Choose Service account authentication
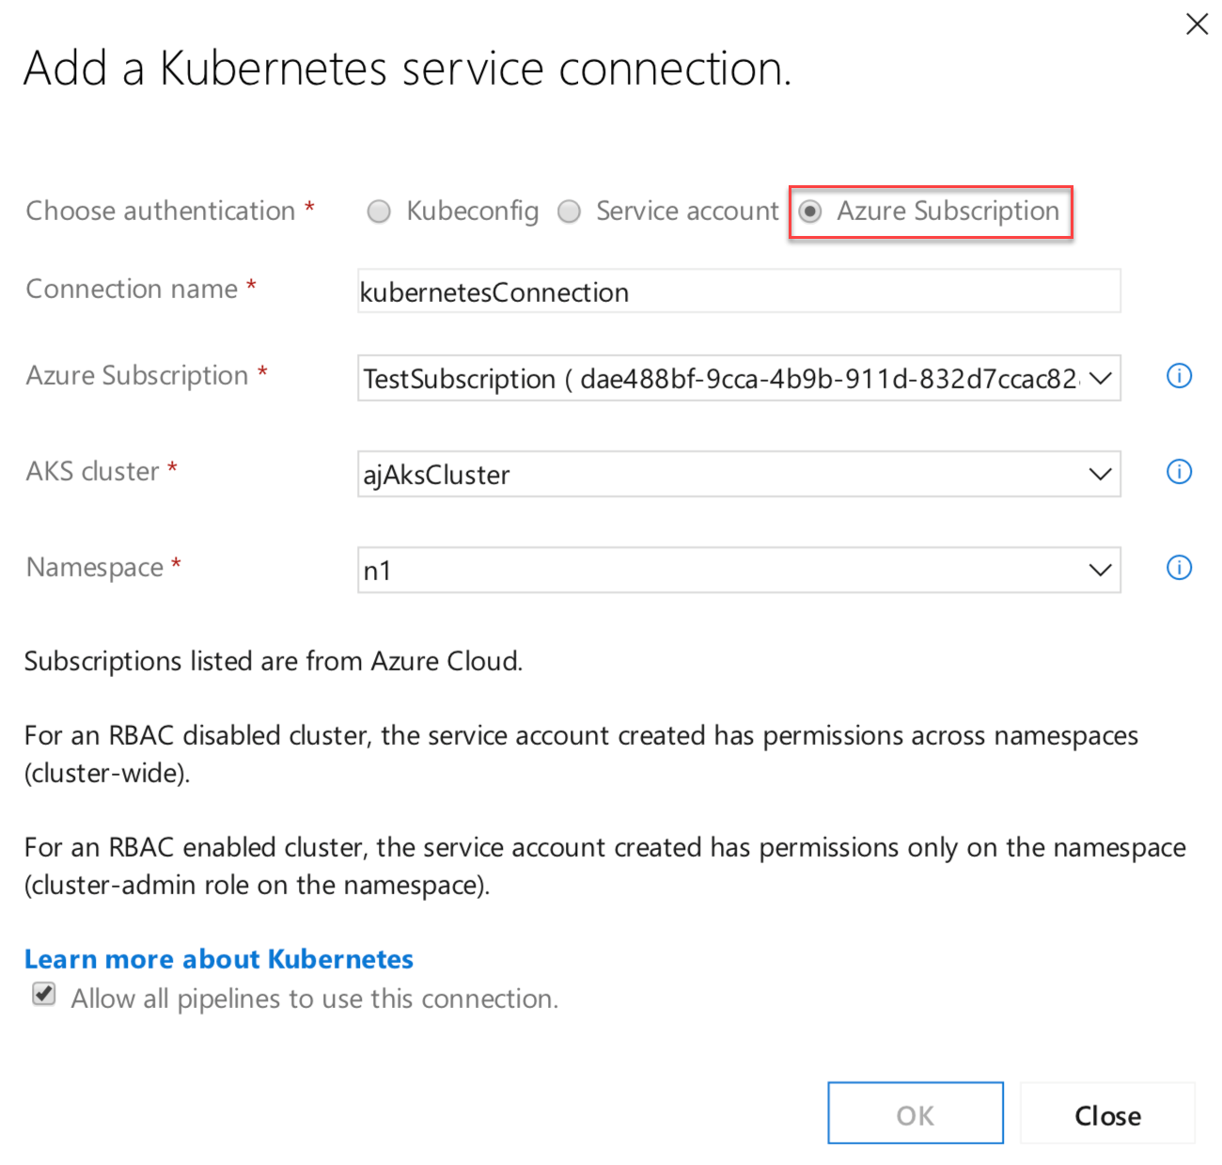The width and height of the screenshot is (1222, 1165). 570,212
